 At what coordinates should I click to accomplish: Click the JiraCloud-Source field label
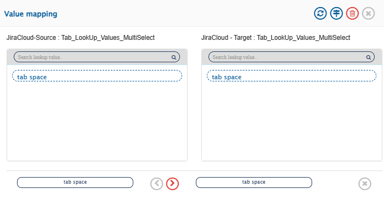pos(81,38)
